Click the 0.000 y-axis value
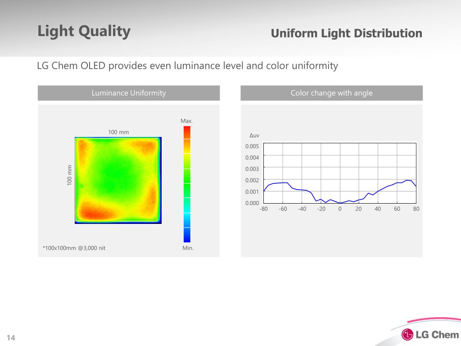This screenshot has width=461, height=346. coord(252,203)
